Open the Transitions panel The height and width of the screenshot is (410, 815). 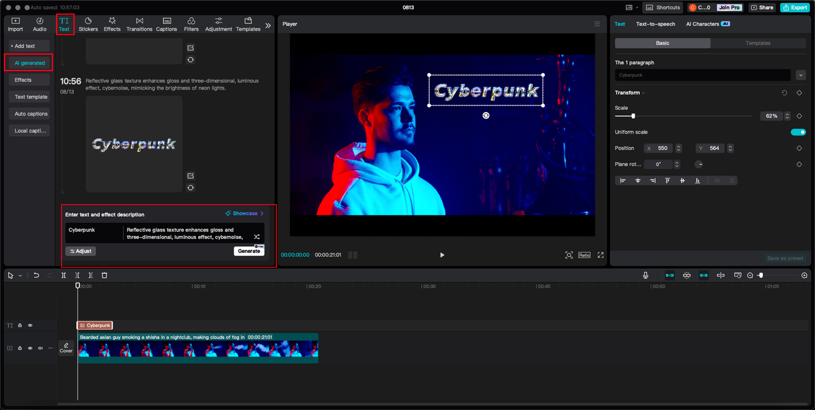[x=139, y=25]
